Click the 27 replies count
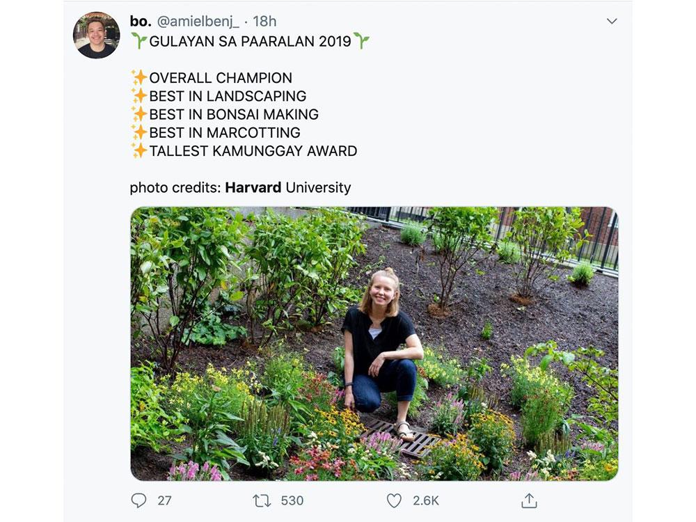The height and width of the screenshot is (522, 696). (x=164, y=500)
